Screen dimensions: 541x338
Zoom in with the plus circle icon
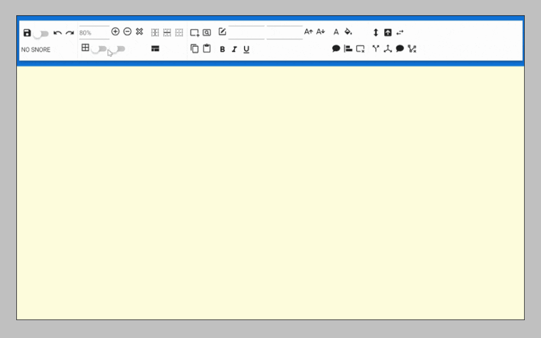click(x=115, y=32)
